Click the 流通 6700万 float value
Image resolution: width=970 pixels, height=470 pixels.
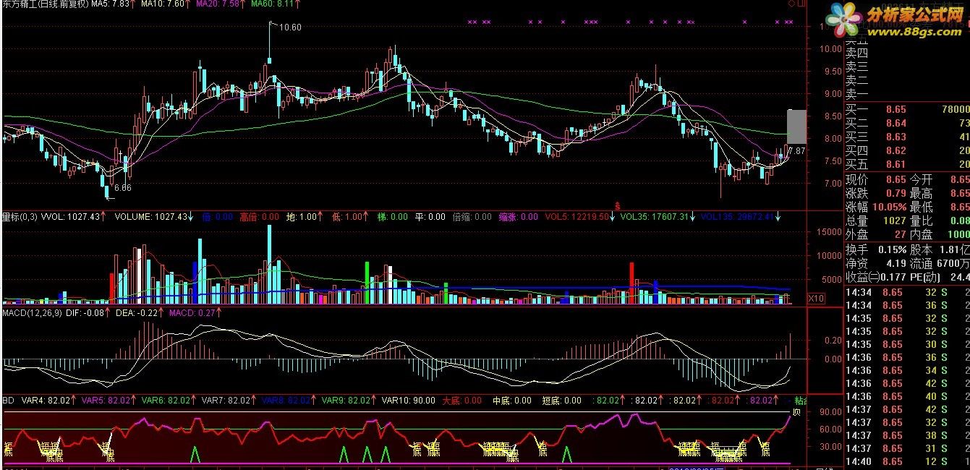tap(952, 263)
